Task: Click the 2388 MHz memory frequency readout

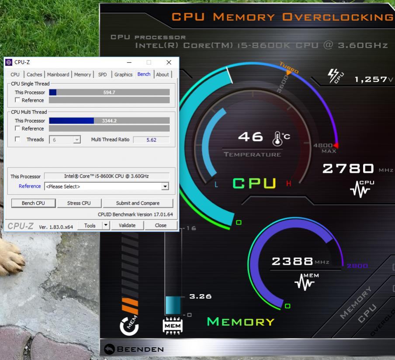Action: coord(292,261)
